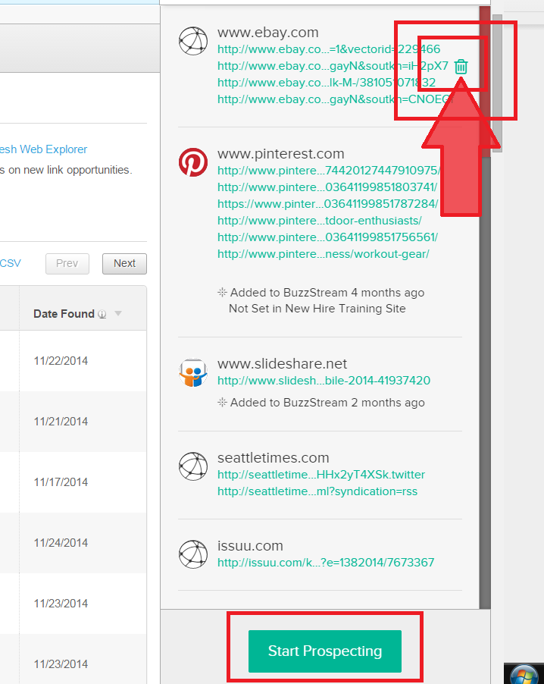
Task: Click the www.ebay.com domain heading
Action: [x=268, y=33]
